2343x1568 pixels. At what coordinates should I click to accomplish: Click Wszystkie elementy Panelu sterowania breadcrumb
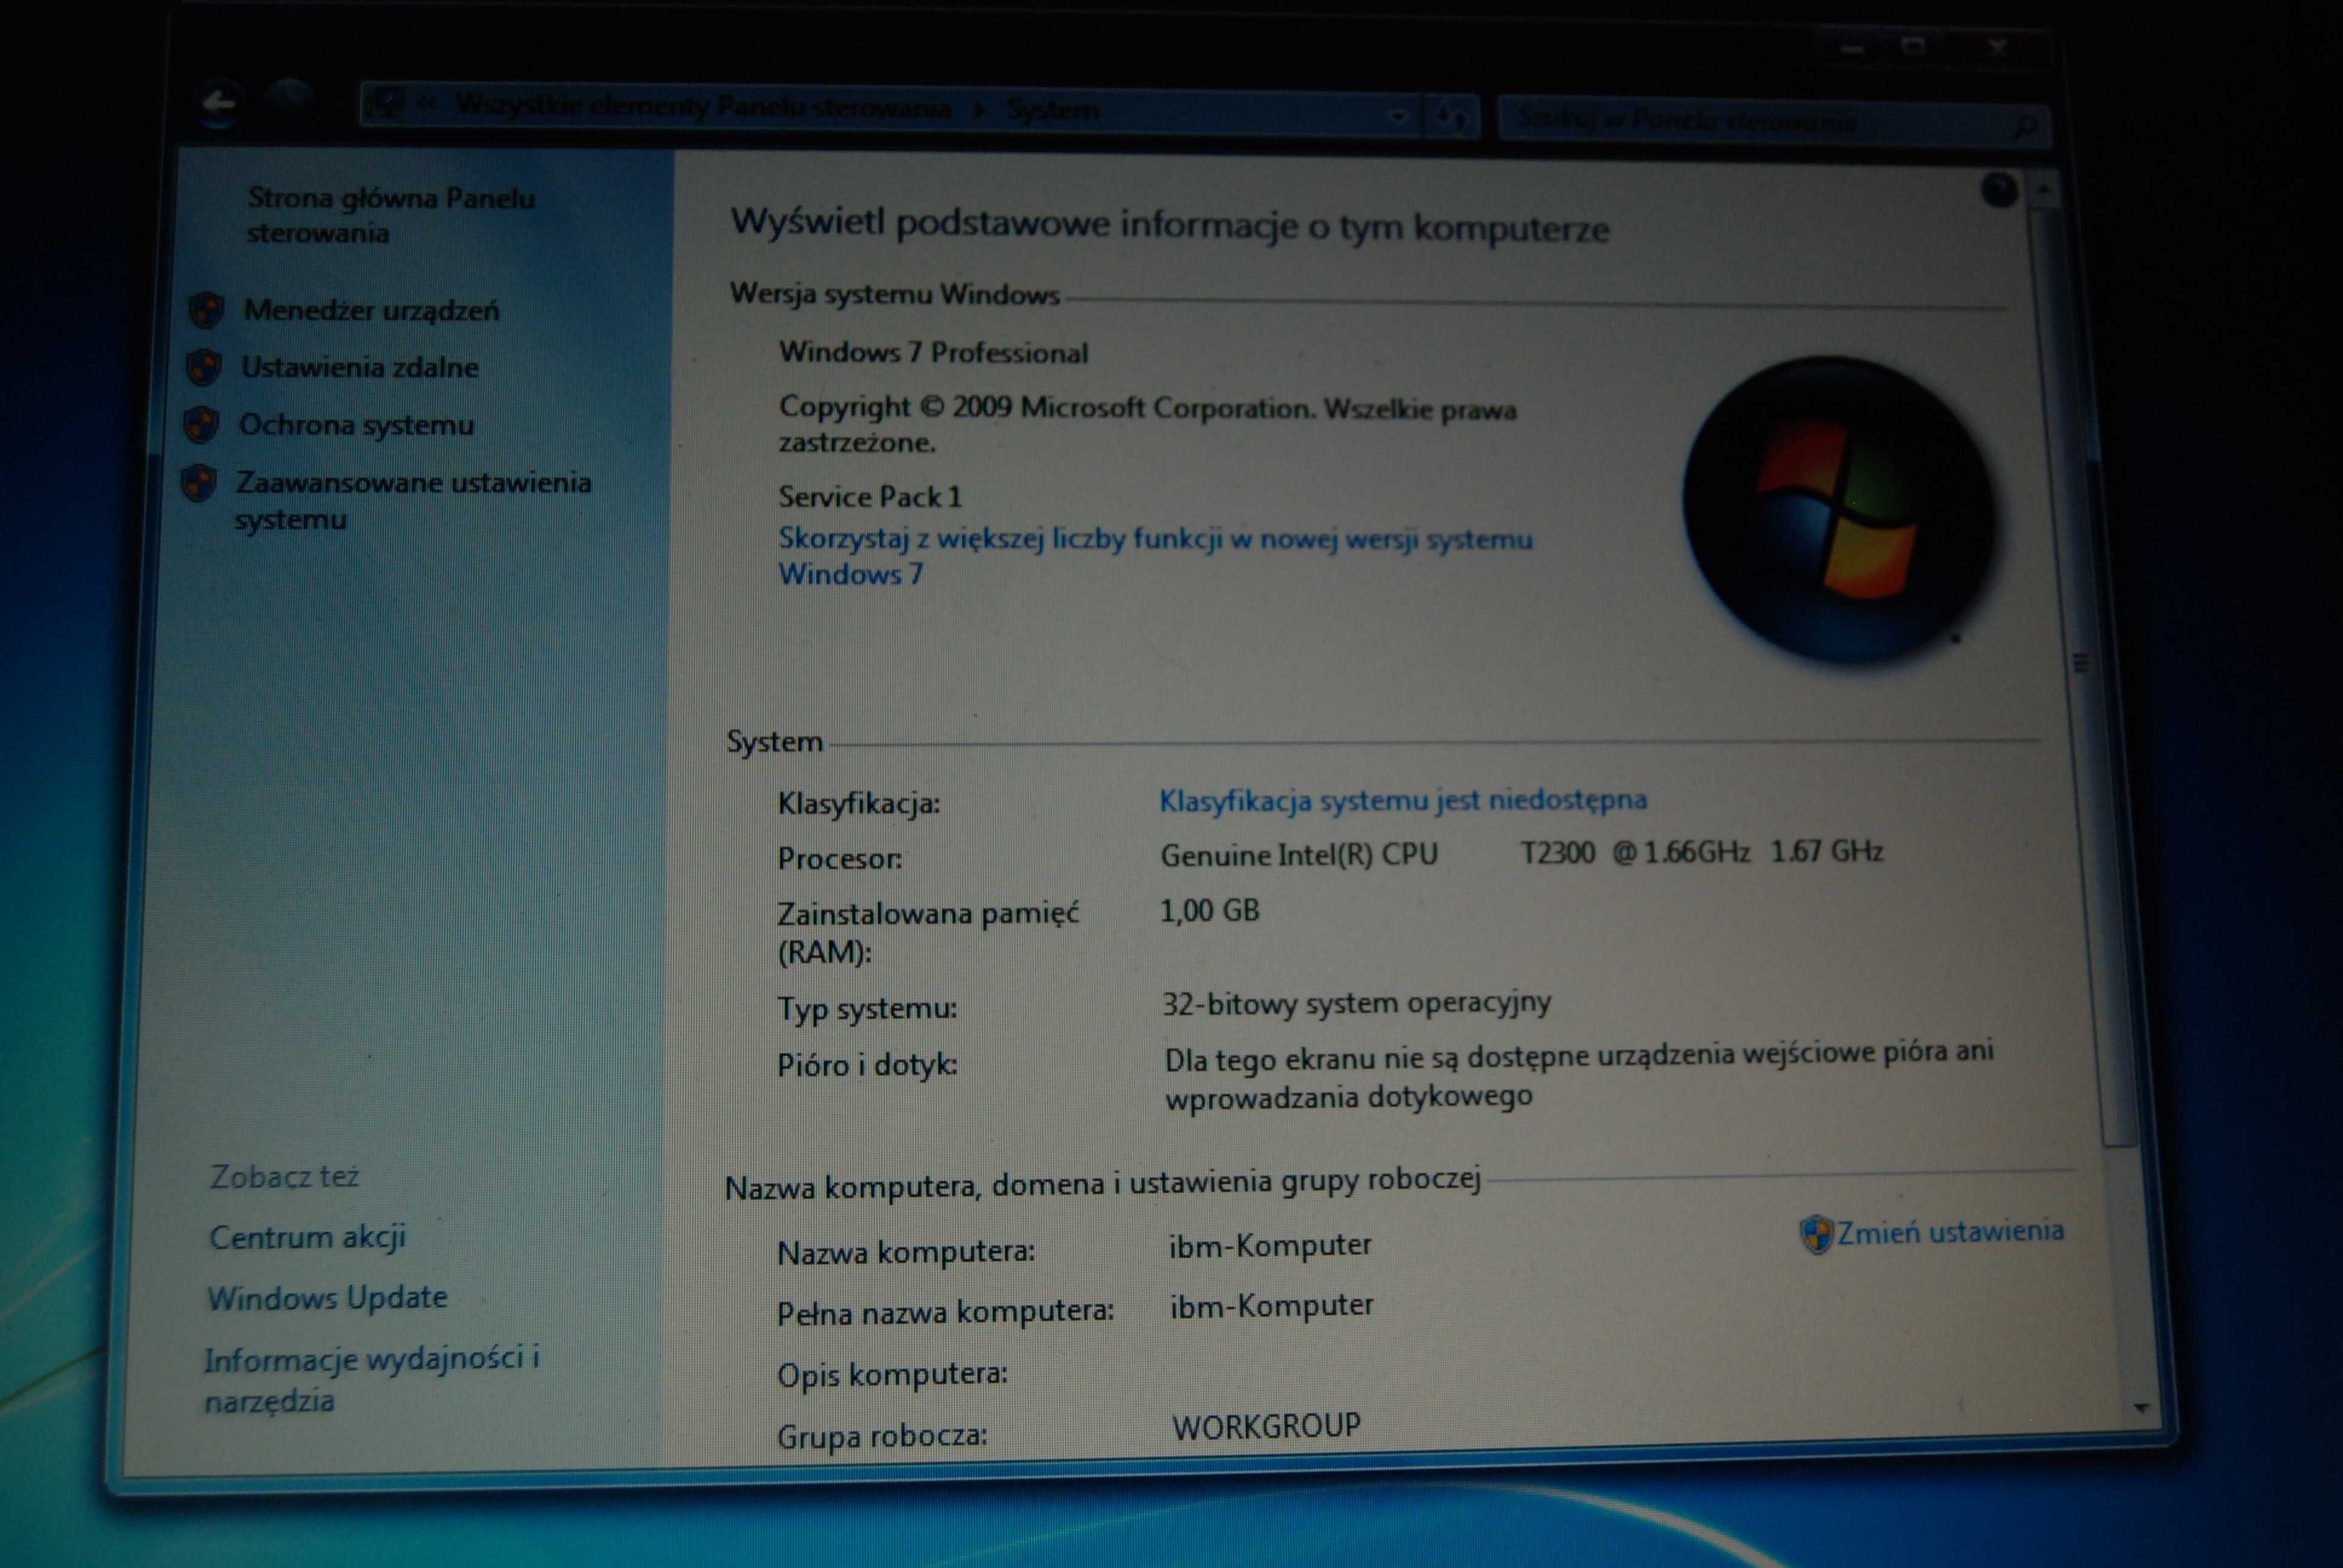[x=703, y=106]
